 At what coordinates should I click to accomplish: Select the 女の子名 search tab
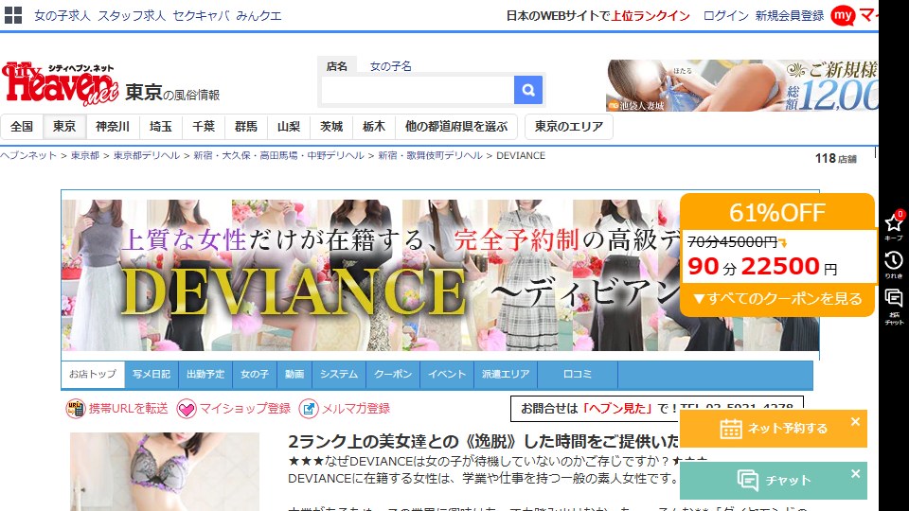tap(391, 66)
